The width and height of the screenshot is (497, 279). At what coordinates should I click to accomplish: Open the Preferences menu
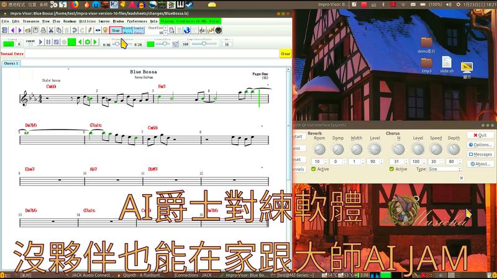137,21
